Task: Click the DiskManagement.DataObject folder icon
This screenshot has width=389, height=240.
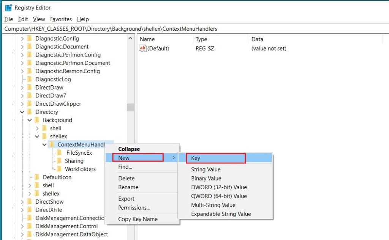Action: coord(29,235)
